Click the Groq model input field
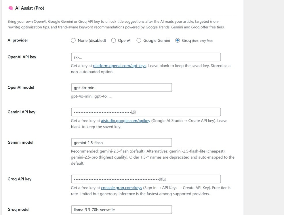The width and height of the screenshot is (284, 215). 121,210
